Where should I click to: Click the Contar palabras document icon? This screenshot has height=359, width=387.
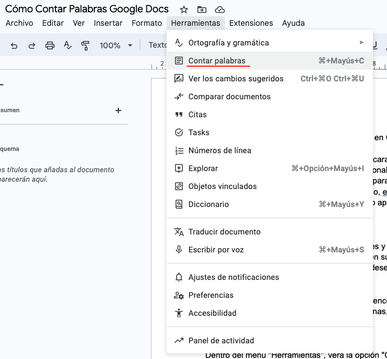click(179, 61)
